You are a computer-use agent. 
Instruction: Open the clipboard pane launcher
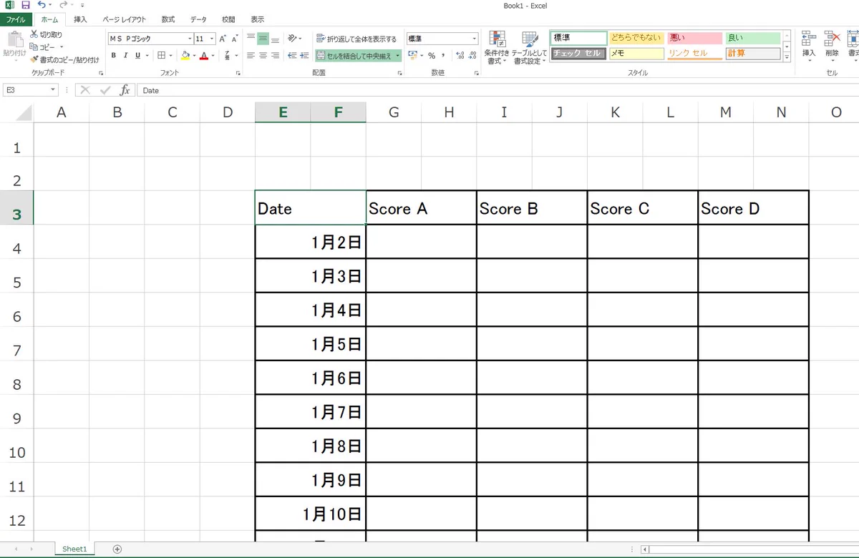pos(101,73)
